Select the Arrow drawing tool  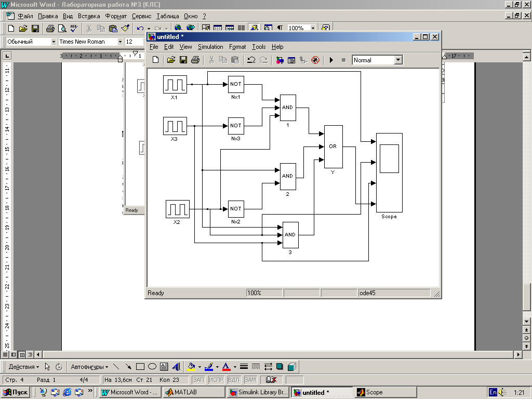tap(128, 367)
